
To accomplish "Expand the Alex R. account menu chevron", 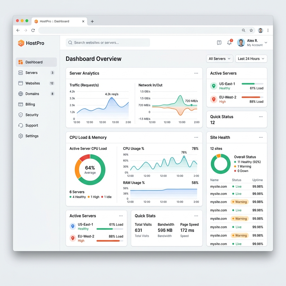I will [266, 43].
